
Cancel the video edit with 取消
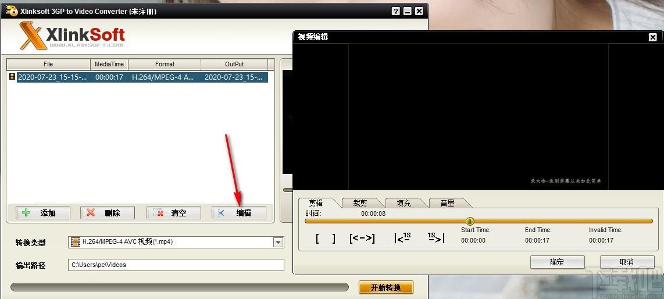[627, 262]
